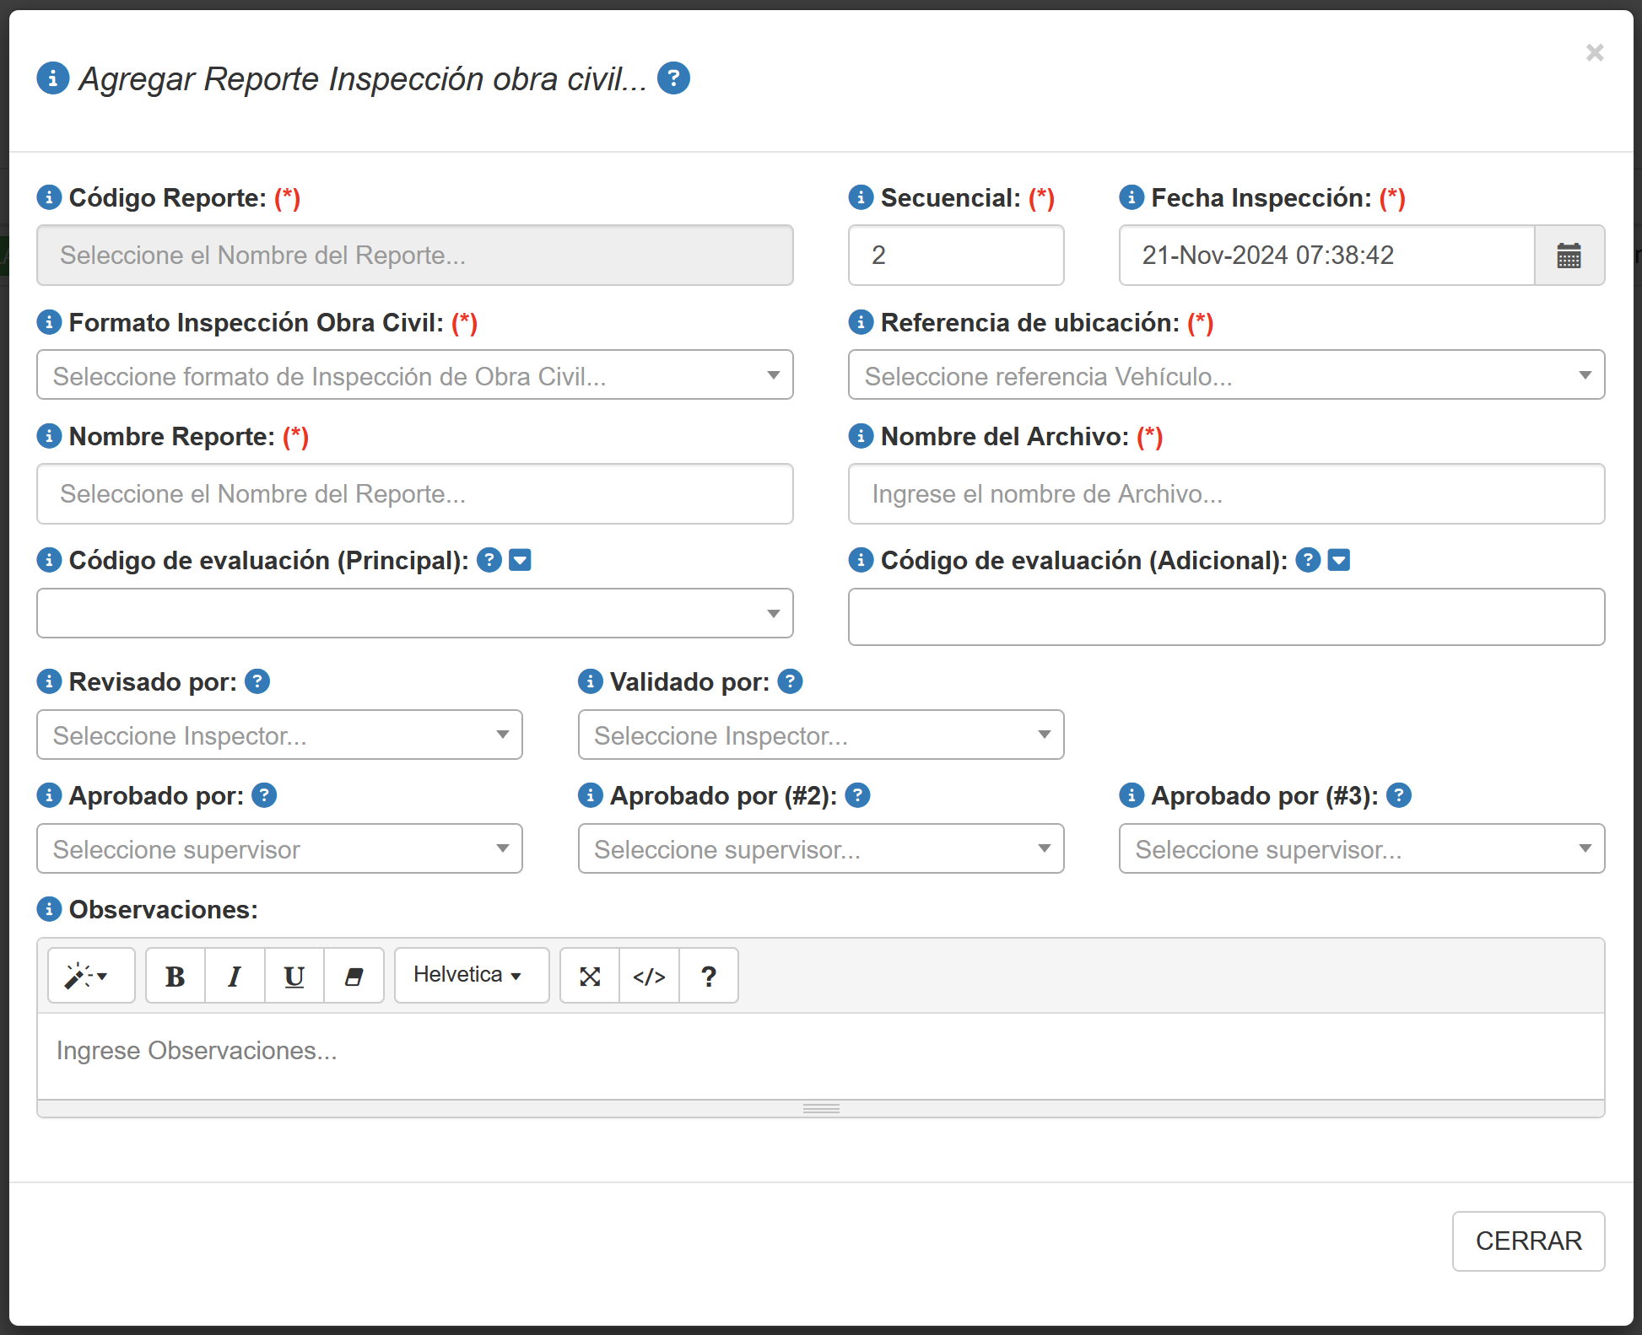1642x1335 pixels.
Task: Apply underline formatting in editor
Action: pyautogui.click(x=294, y=976)
